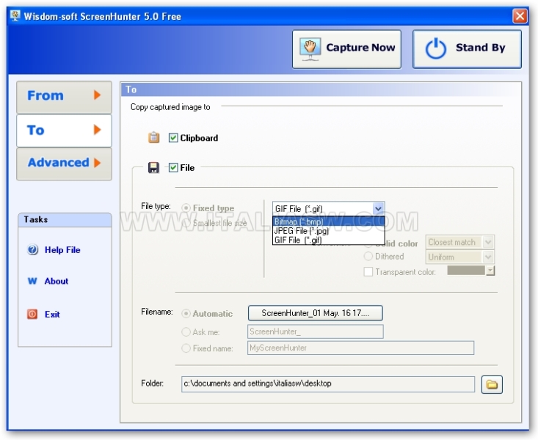Enable the Transparent color checkbox

pos(368,271)
